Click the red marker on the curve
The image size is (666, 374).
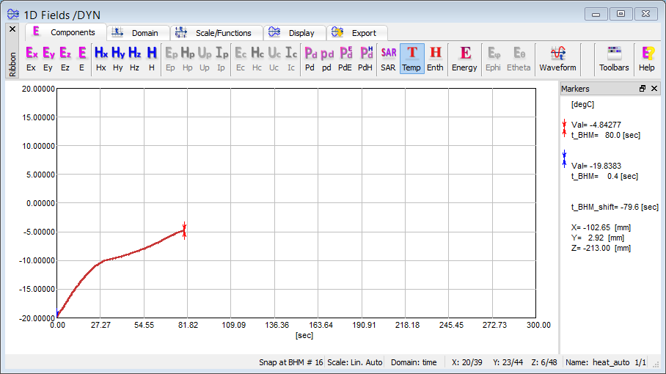184,230
